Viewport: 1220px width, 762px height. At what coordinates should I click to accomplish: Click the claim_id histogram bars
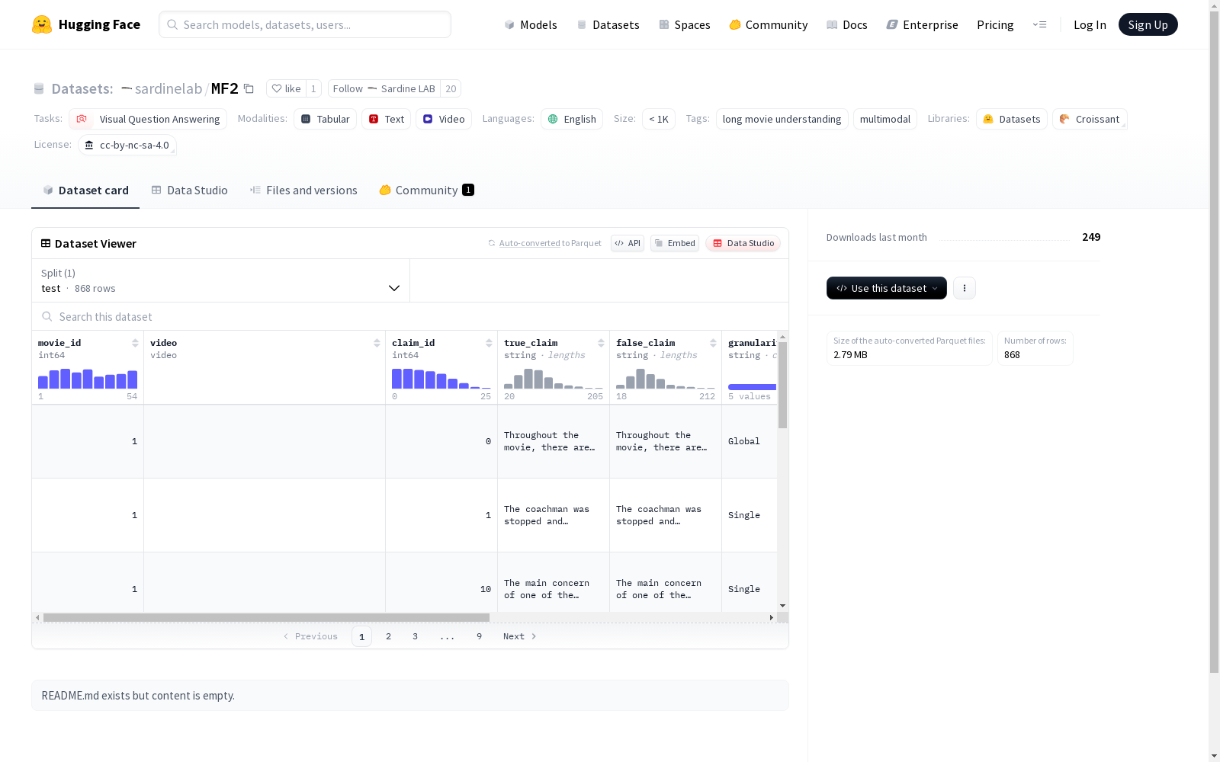click(441, 379)
